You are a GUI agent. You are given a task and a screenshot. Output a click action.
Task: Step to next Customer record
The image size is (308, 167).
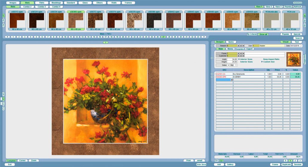(241, 56)
